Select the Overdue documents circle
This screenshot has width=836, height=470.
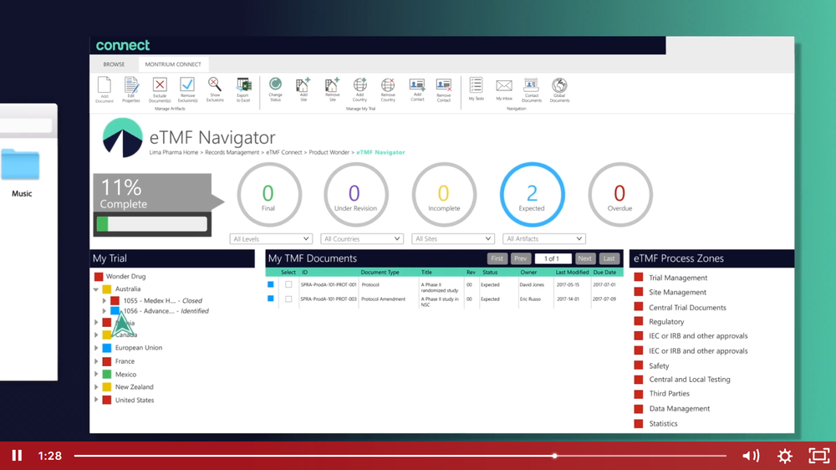620,195
